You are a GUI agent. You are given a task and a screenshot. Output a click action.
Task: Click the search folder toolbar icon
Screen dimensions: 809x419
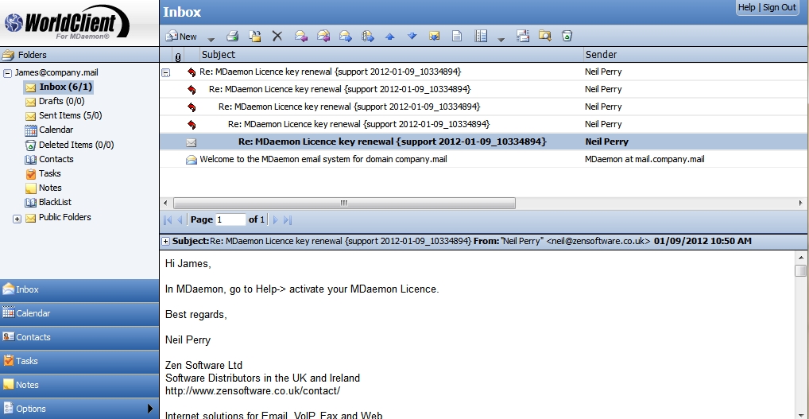point(544,36)
